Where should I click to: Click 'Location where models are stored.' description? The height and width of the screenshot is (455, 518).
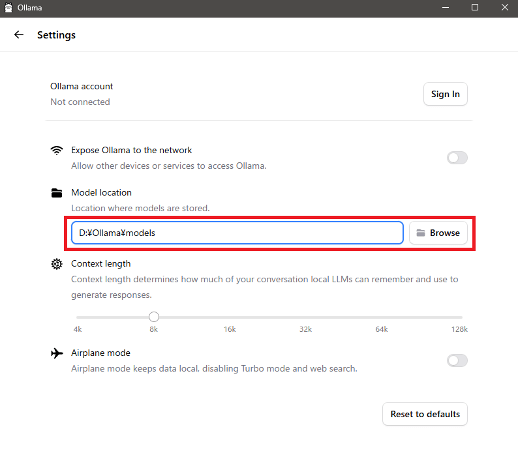click(x=140, y=209)
